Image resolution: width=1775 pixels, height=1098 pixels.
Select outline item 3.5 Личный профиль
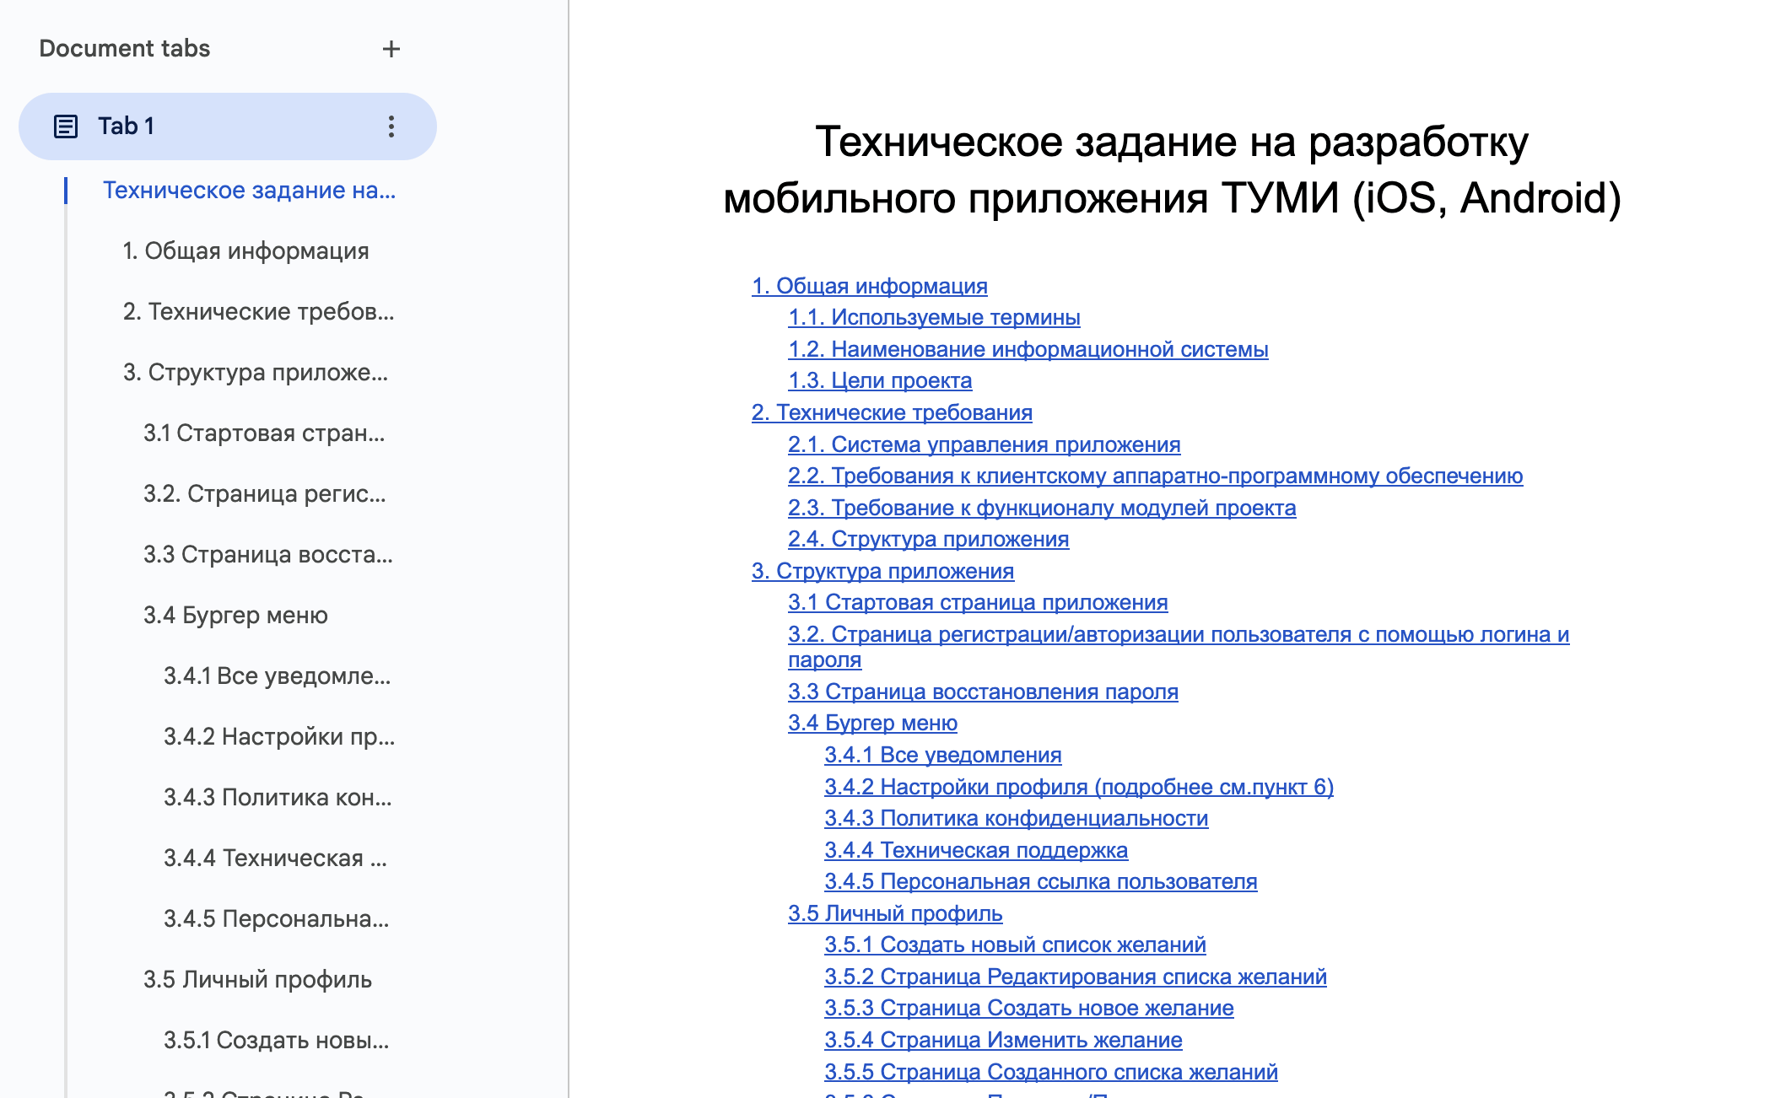(257, 980)
